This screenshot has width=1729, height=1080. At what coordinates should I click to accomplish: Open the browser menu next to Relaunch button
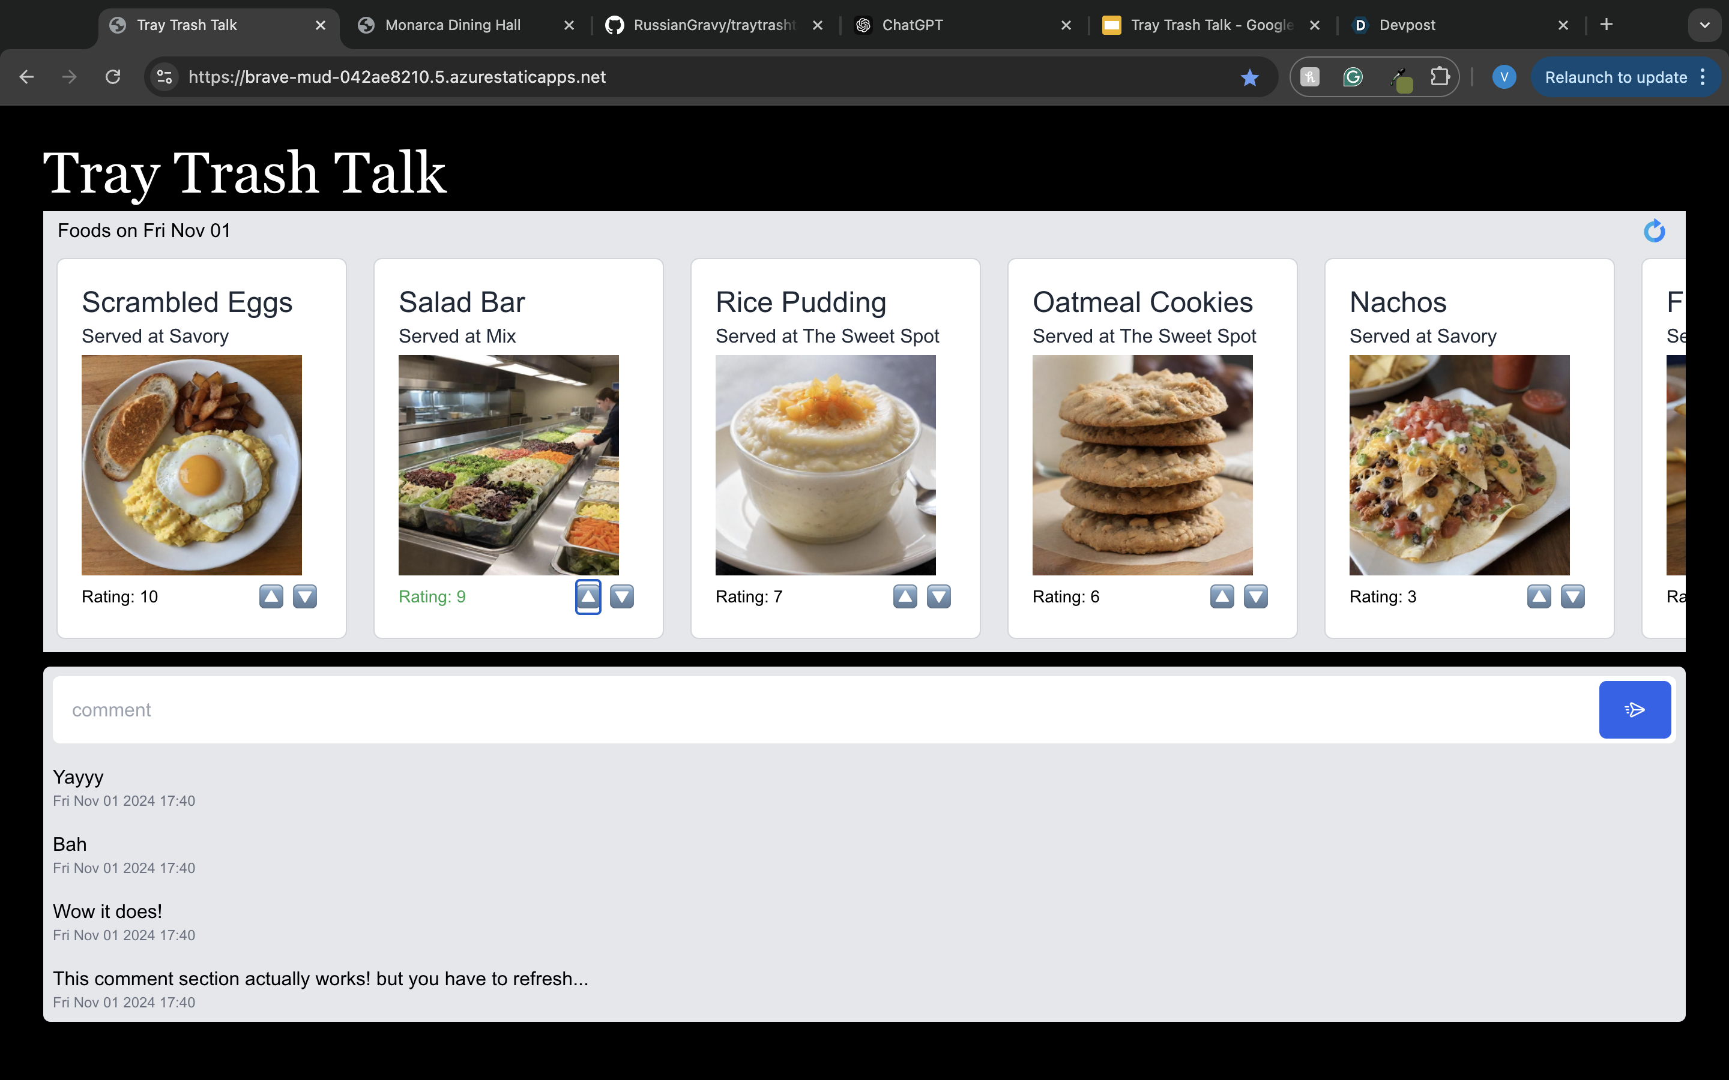pyautogui.click(x=1703, y=77)
